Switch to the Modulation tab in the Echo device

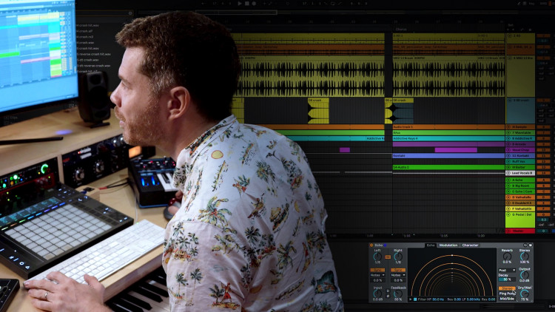[x=448, y=245]
